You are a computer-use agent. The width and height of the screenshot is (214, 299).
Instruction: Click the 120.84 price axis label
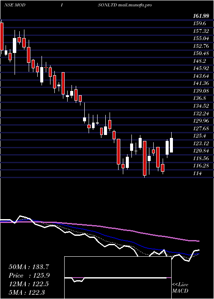[x=202, y=151]
